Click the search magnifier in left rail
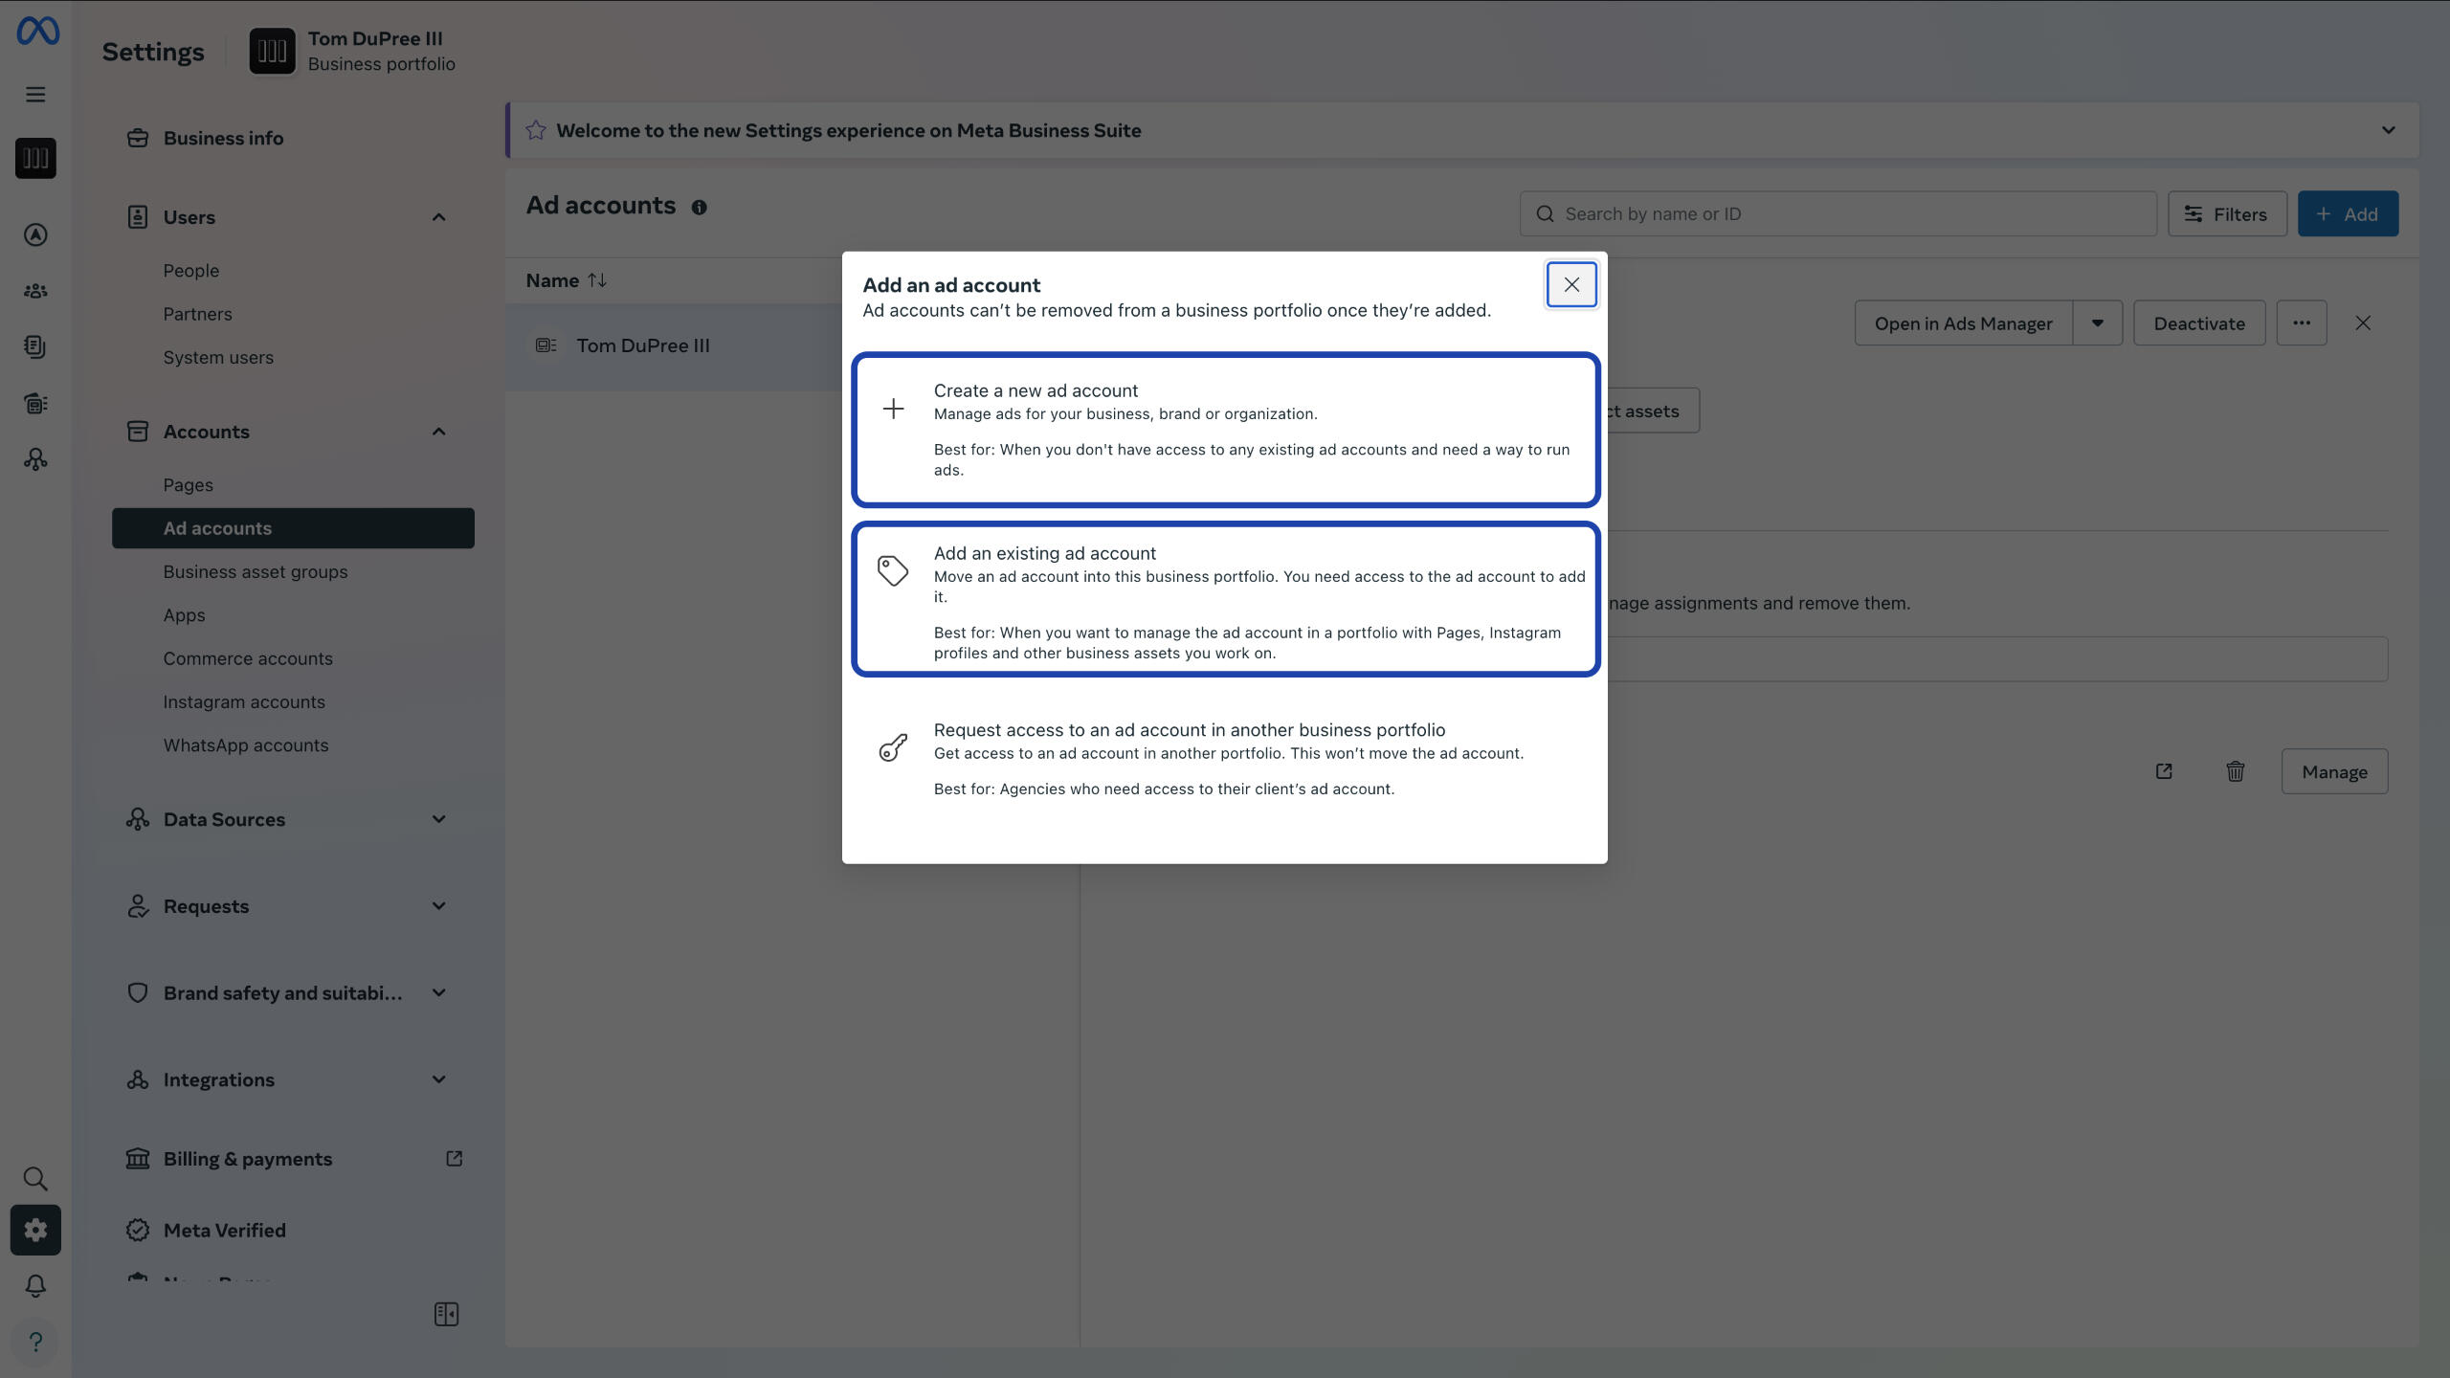Viewport: 2450px width, 1378px height. [35, 1178]
